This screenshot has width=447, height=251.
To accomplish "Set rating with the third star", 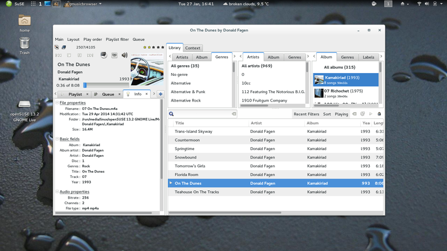I will (154, 47).
